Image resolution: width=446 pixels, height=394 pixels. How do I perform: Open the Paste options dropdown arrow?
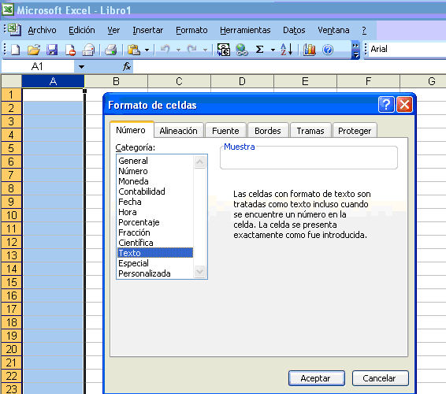[x=147, y=50]
